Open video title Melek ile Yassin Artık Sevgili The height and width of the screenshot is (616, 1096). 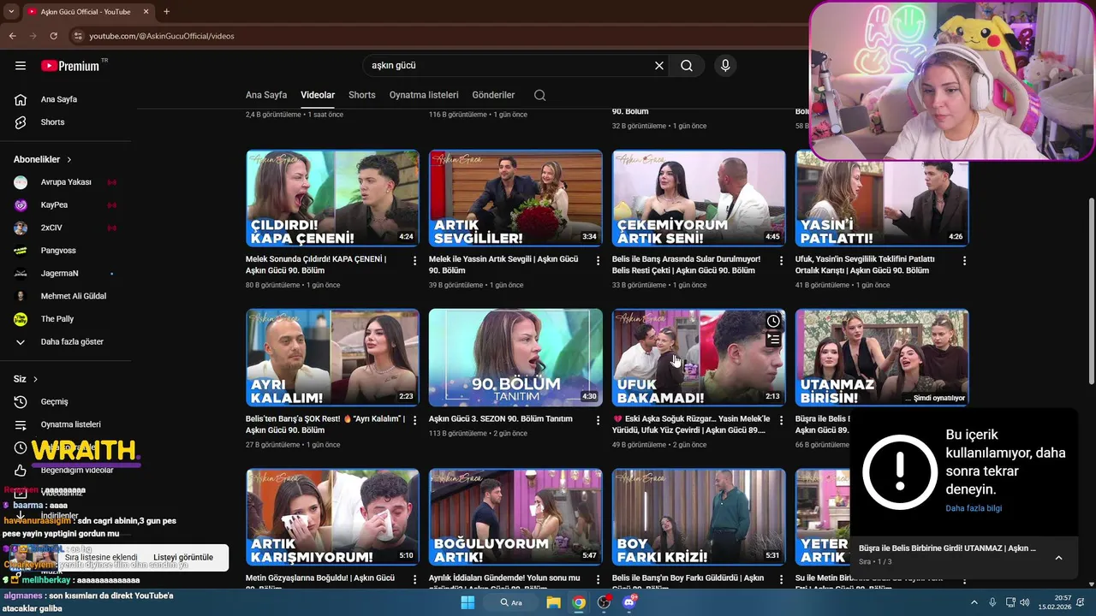tap(503, 264)
